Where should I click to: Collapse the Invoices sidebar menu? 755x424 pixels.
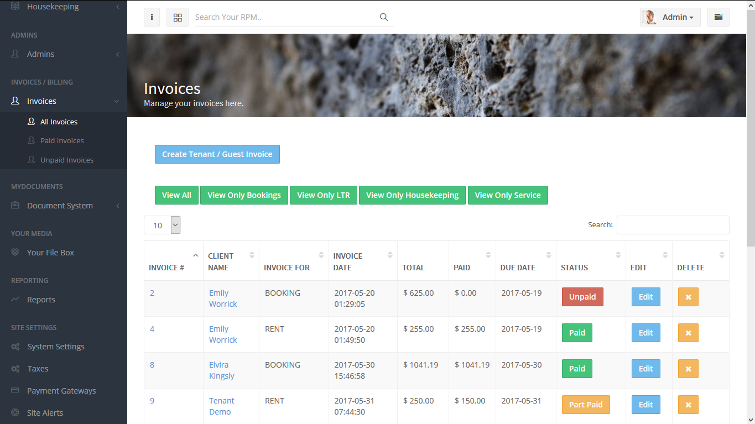64,101
